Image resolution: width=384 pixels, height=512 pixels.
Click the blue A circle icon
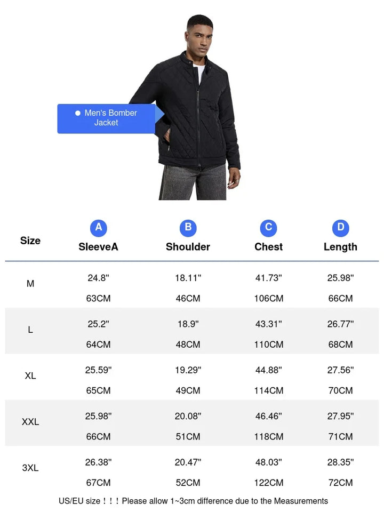(x=98, y=228)
